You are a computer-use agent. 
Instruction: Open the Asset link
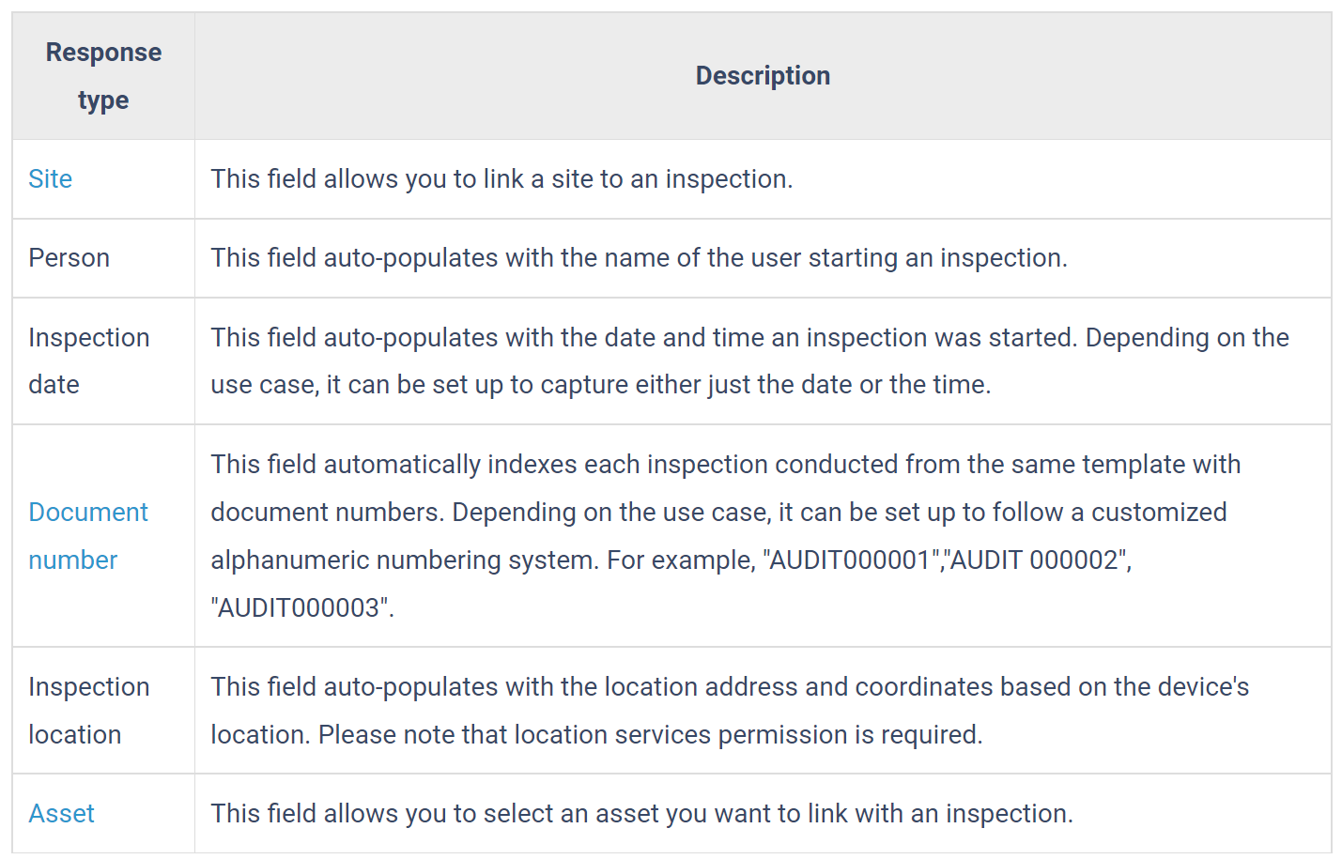pos(61,813)
